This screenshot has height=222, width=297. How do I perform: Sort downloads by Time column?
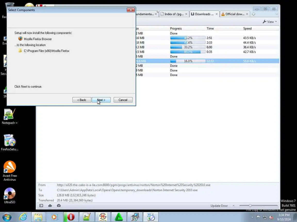pyautogui.click(x=210, y=29)
